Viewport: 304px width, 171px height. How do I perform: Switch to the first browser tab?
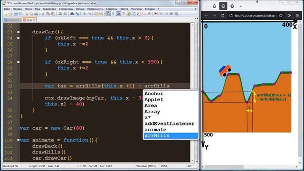pyautogui.click(x=214, y=6)
